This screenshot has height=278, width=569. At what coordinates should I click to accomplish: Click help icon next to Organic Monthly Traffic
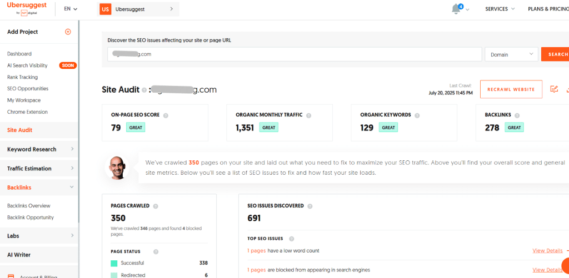pos(308,115)
